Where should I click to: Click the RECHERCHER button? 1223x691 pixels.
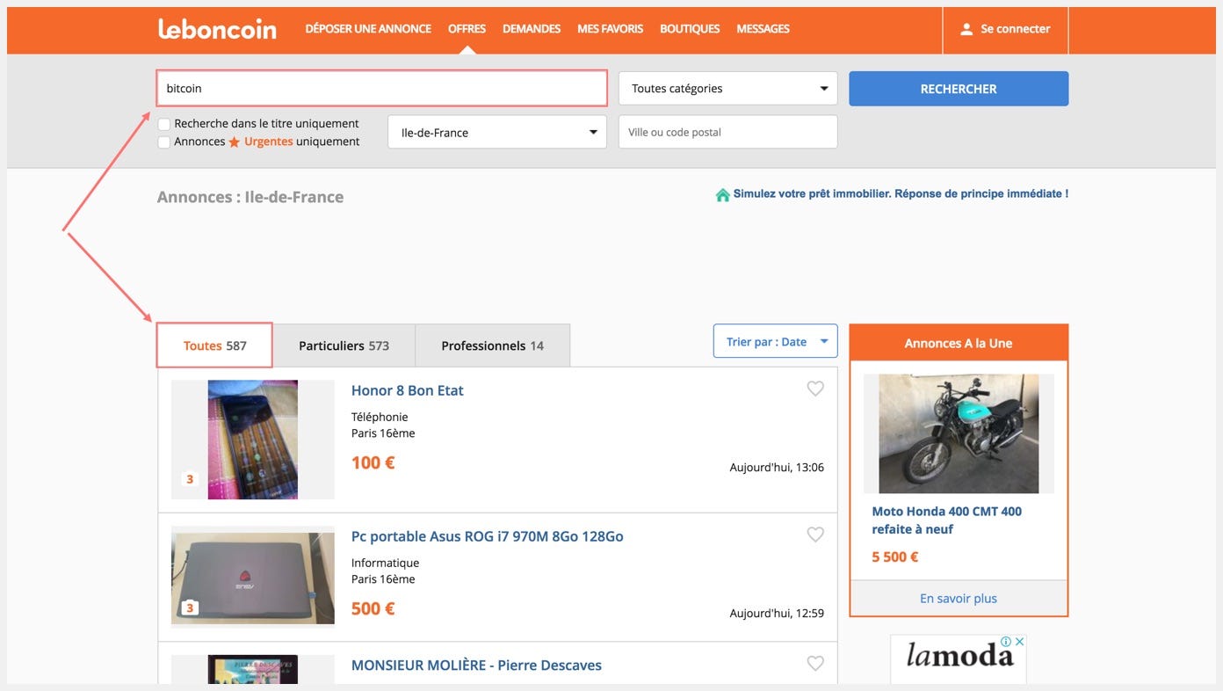958,88
